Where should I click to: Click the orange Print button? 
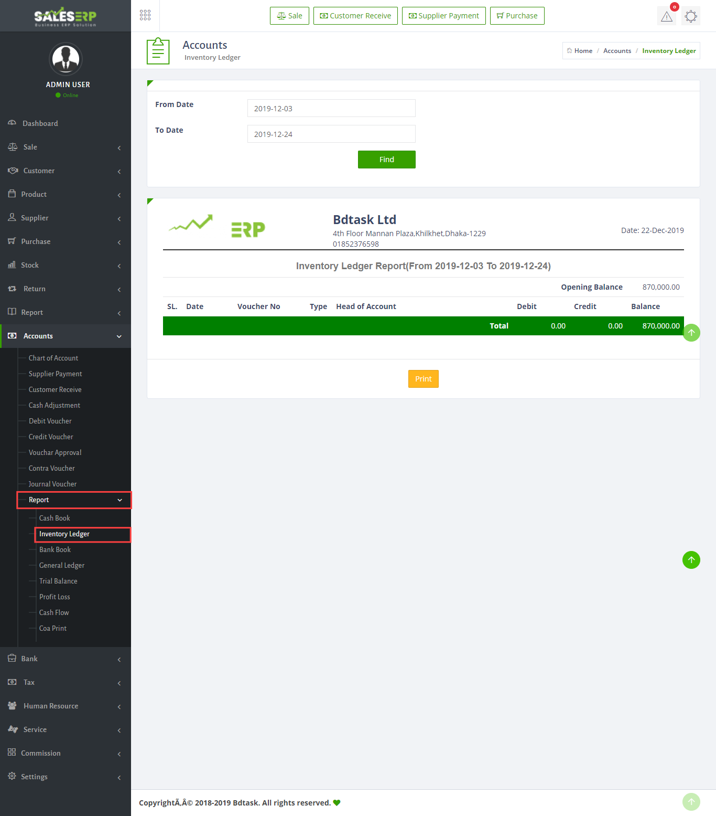(x=423, y=379)
